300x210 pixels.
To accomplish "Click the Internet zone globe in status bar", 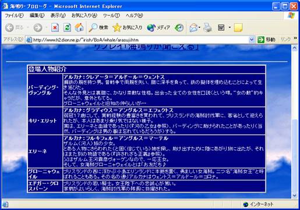I will click(x=246, y=204).
